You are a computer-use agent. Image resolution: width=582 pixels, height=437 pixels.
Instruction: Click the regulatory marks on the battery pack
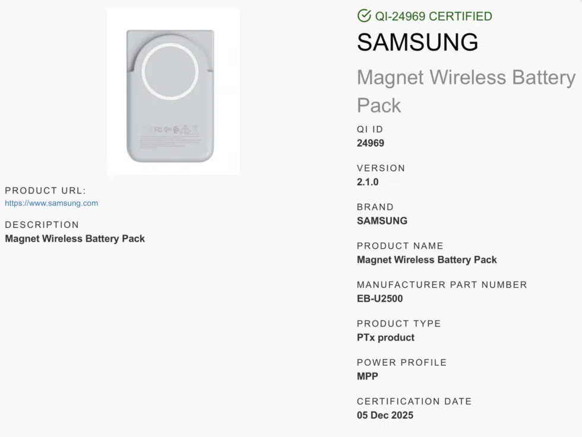click(x=175, y=129)
